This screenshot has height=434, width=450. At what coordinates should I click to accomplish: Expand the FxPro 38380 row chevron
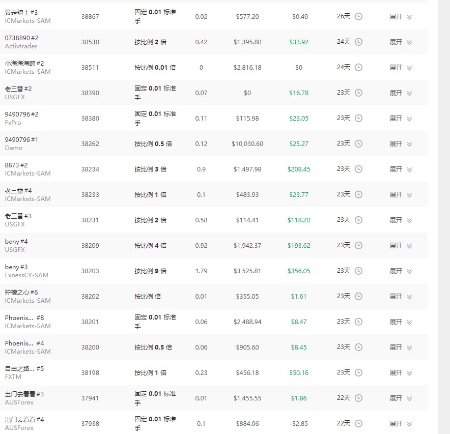(x=410, y=119)
